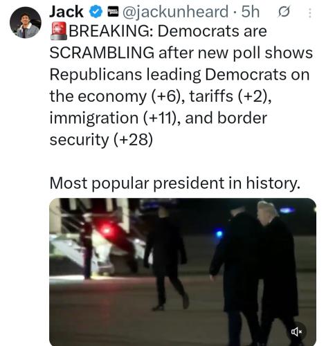Open the display name Jack

(66, 12)
